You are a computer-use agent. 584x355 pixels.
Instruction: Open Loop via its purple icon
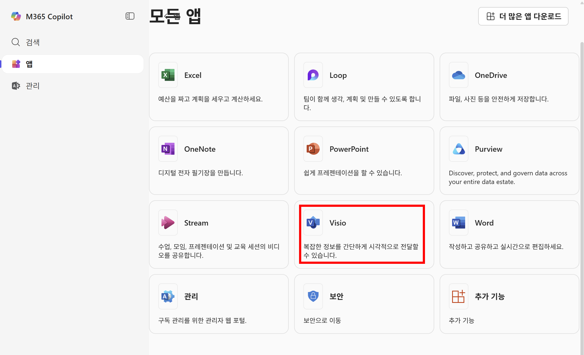[313, 75]
